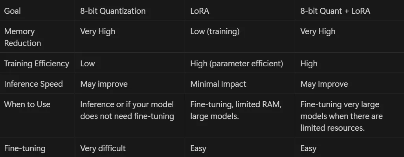Click the Memory Reduction row label
Image resolution: width=404 pixels, height=157 pixels.
point(23,37)
